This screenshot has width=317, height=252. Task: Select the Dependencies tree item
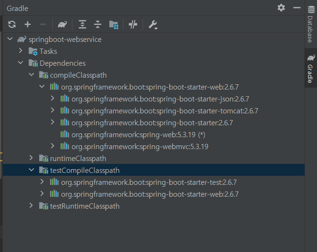click(x=153, y=63)
